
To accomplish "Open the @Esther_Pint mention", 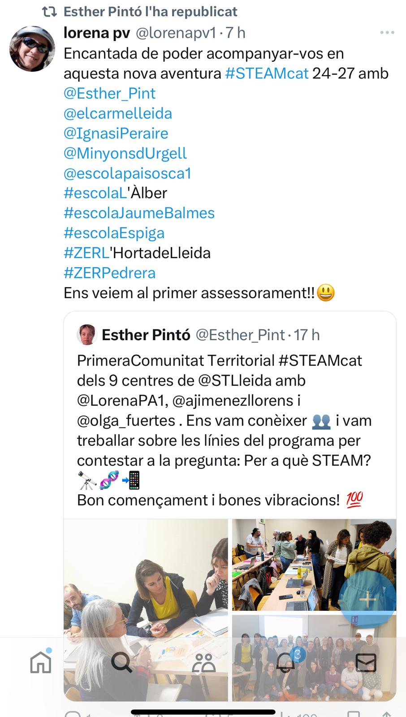I will click(x=109, y=93).
